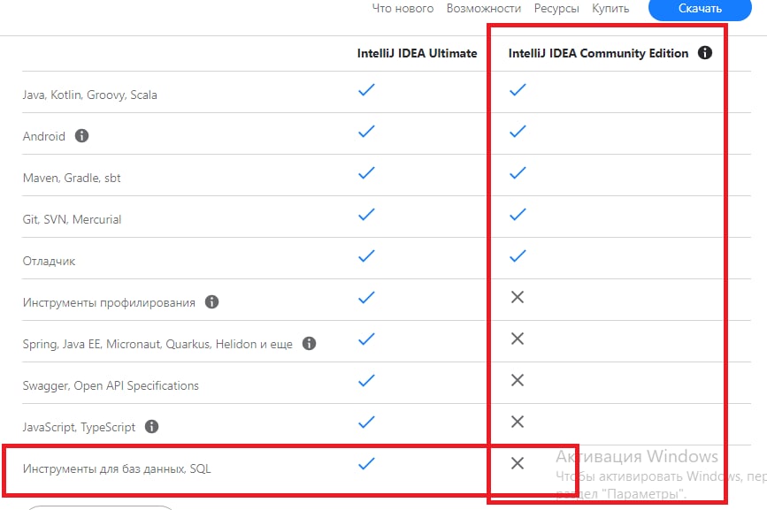
Task: Click Community cross for Инструменты профилирования
Action: click(518, 297)
